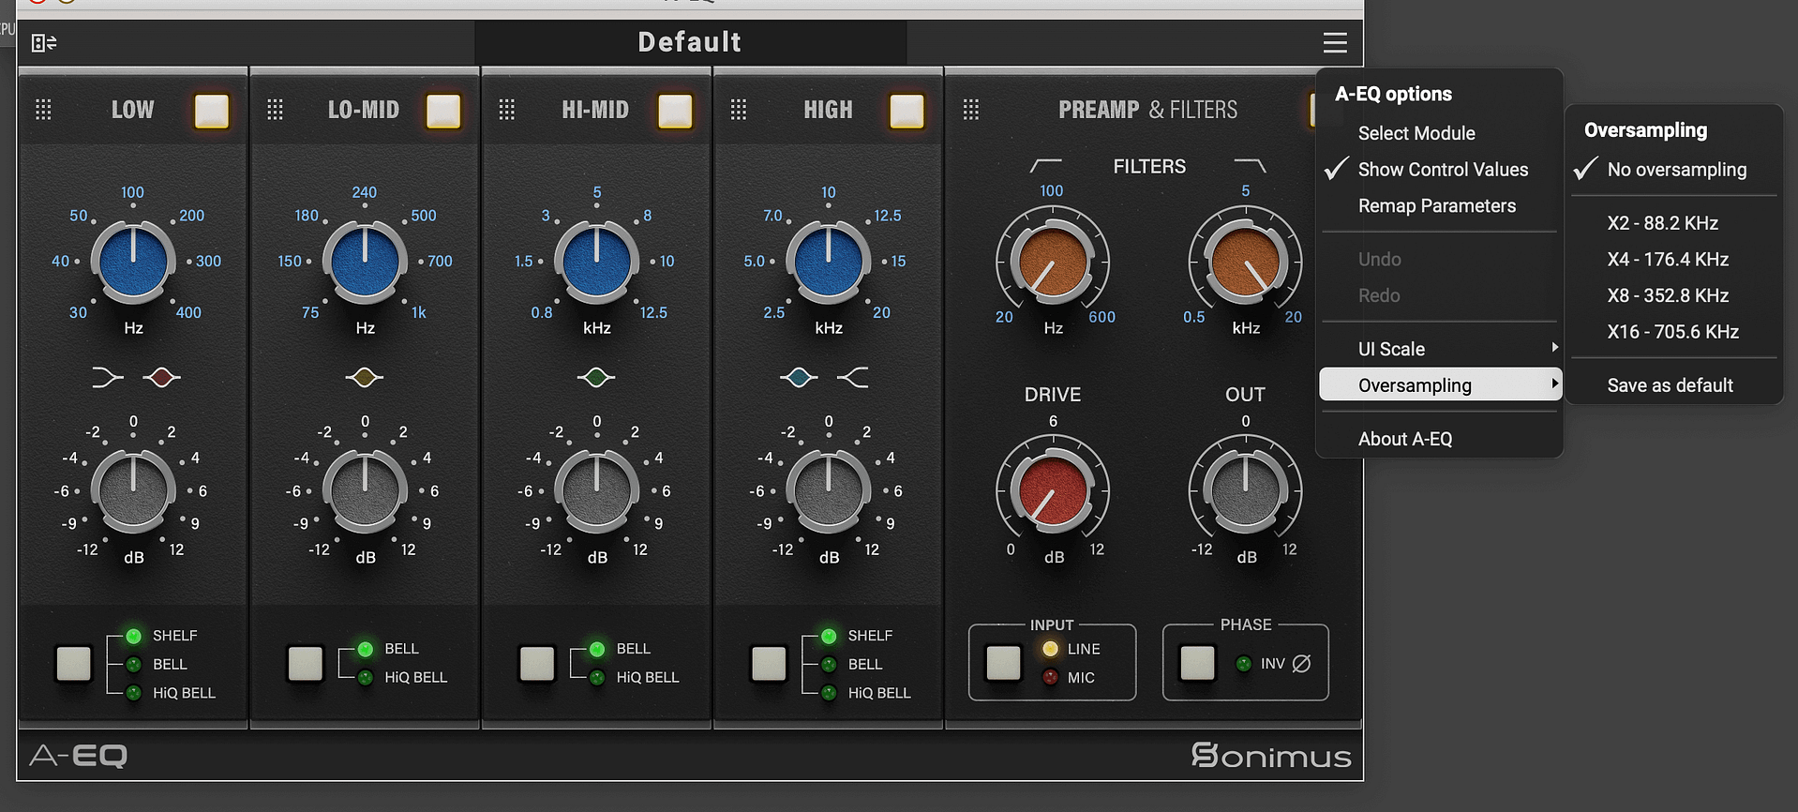
Task: Switch the INPUT line/mic button
Action: (1003, 663)
